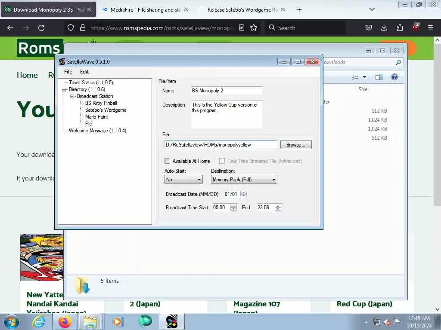Viewport: 441px width, 330px height.
Task: Click the muted volume tray icon
Action: (387, 322)
